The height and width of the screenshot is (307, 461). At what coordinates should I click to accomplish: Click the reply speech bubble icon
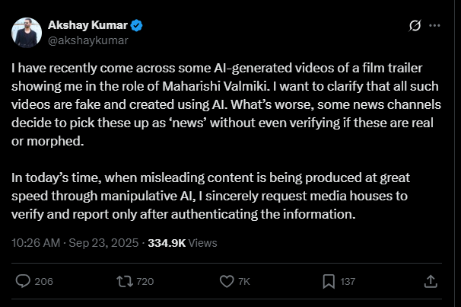pos(24,280)
